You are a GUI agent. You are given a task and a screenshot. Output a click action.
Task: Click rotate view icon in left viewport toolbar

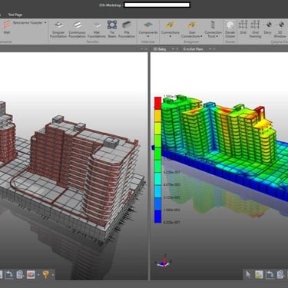tap(9, 275)
